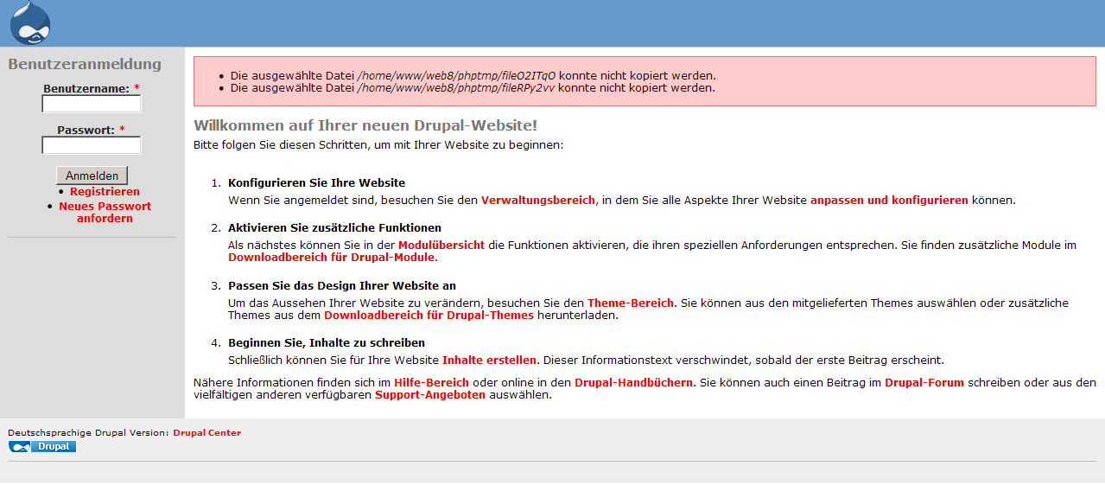Viewport: 1105px width, 485px height.
Task: Open the Modulübersicht link
Action: 441,245
